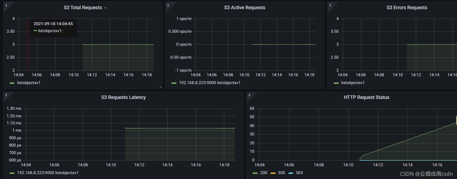This screenshot has width=457, height=179.
Task: Click 14:08 time label in HTTP Request Status
Action: 319,165
